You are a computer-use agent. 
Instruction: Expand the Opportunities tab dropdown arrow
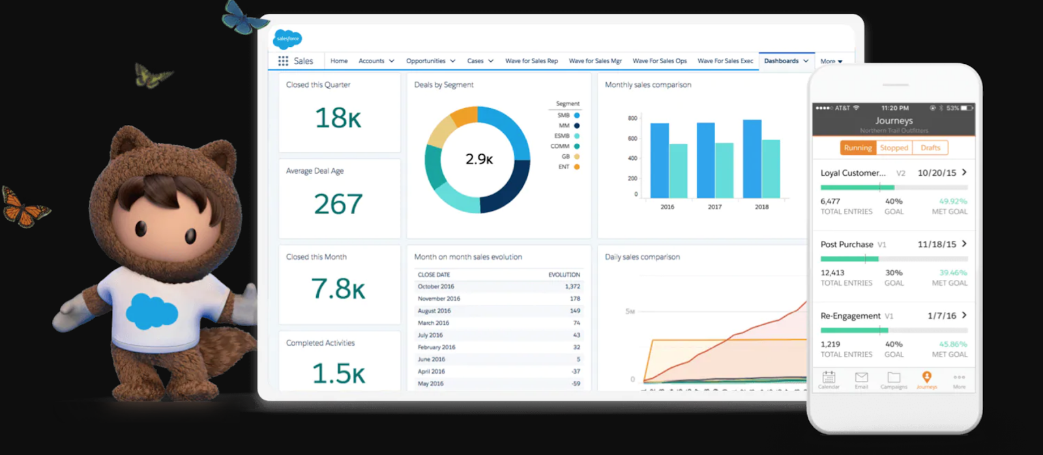coord(452,61)
